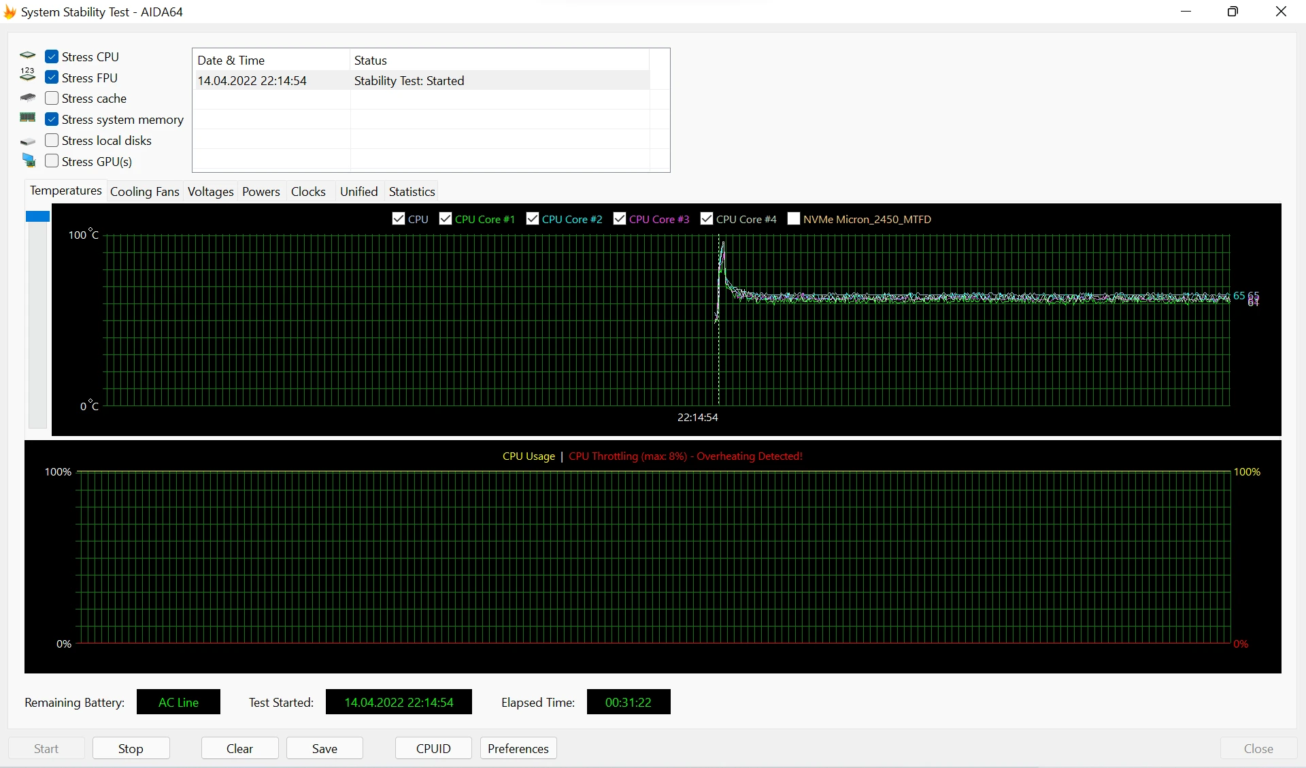Click the Clear button
1306x768 pixels.
click(239, 748)
